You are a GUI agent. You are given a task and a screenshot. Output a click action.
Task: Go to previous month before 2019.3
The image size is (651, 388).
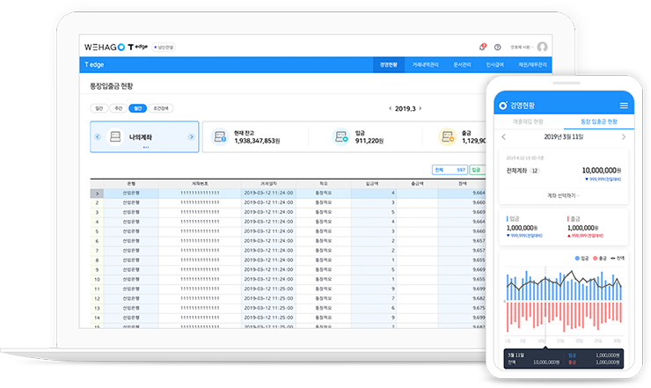389,108
